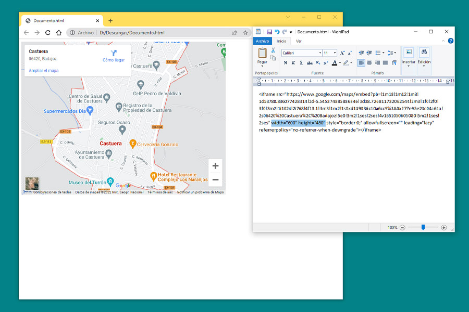Click the Términos de uso map link
The image size is (469, 312).
pyautogui.click(x=160, y=192)
